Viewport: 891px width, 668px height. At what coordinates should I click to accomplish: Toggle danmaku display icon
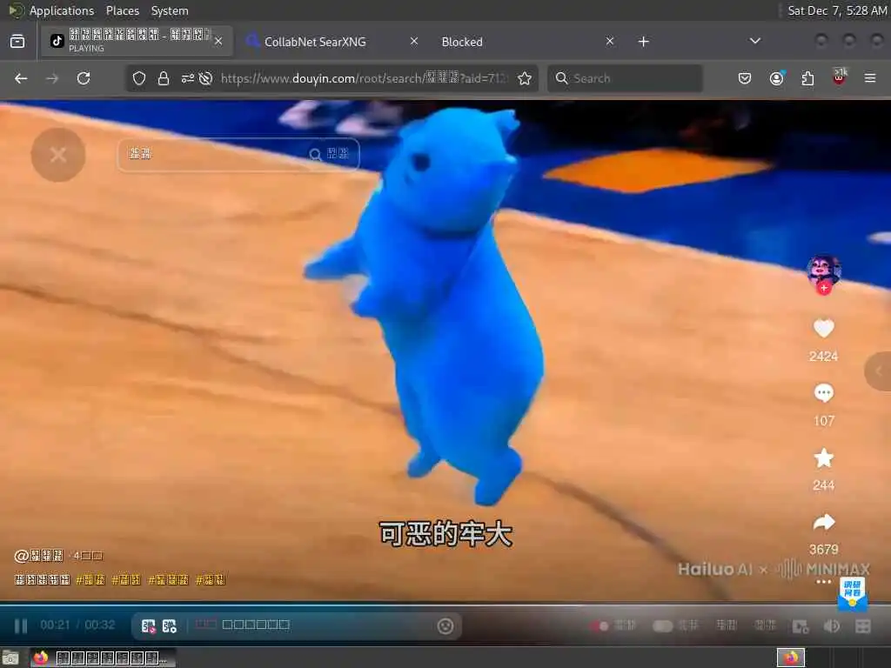148,626
